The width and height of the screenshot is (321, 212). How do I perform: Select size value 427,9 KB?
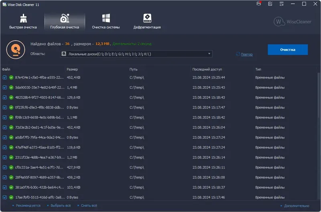(73, 168)
